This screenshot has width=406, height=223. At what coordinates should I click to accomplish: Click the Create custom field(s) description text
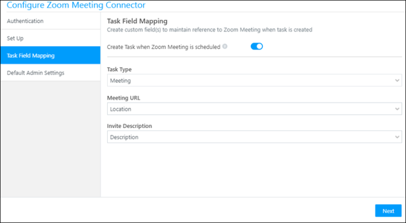(x=209, y=30)
